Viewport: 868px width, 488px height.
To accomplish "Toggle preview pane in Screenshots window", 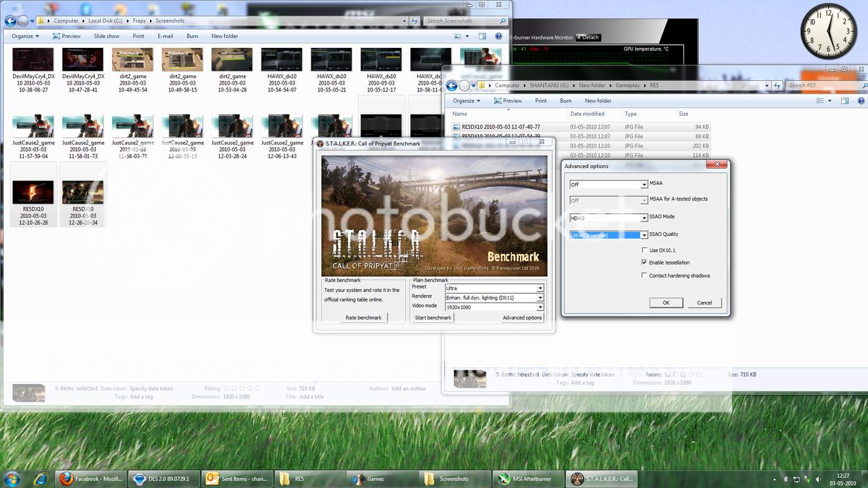I will [482, 36].
